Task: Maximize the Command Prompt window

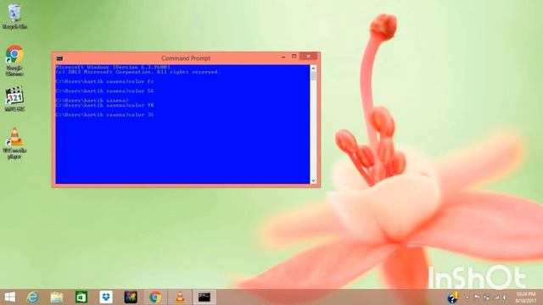Action: click(x=294, y=56)
